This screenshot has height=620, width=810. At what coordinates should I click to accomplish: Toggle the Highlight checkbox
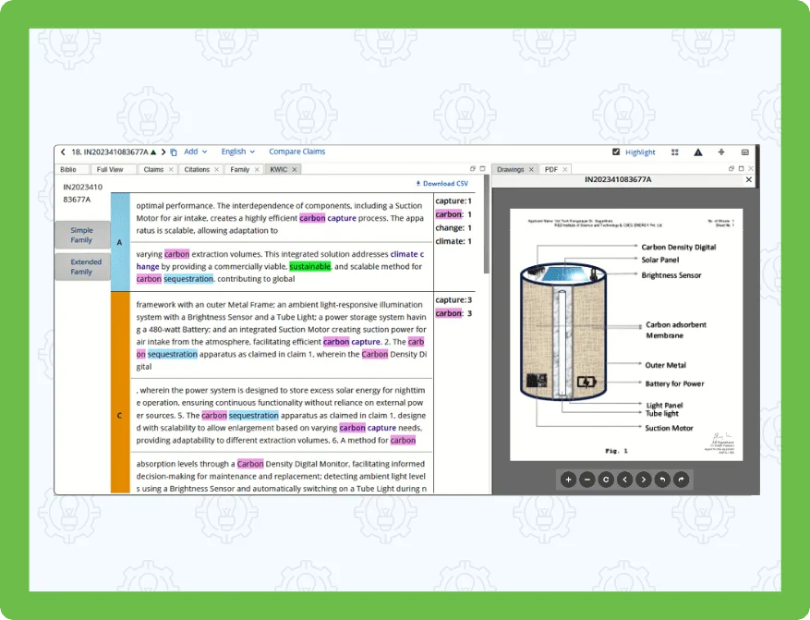pos(616,152)
